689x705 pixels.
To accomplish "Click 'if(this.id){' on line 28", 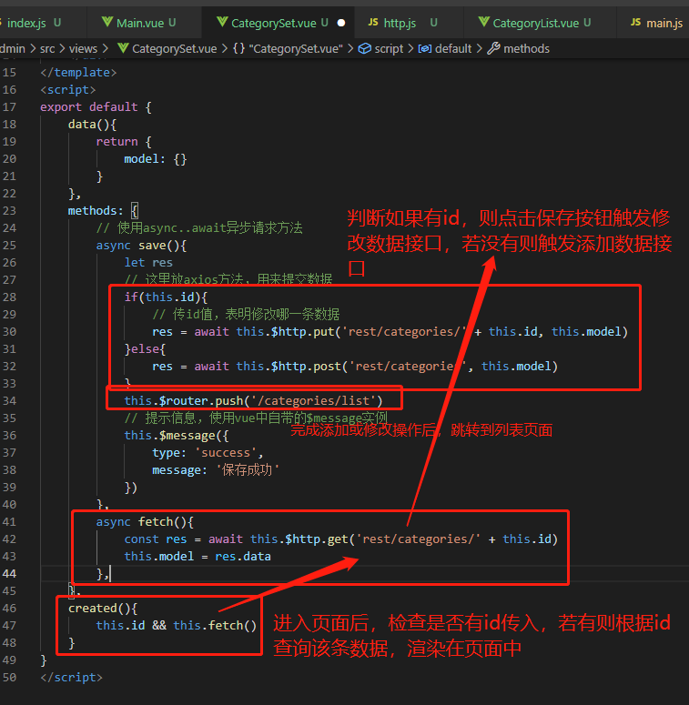I will [x=166, y=297].
